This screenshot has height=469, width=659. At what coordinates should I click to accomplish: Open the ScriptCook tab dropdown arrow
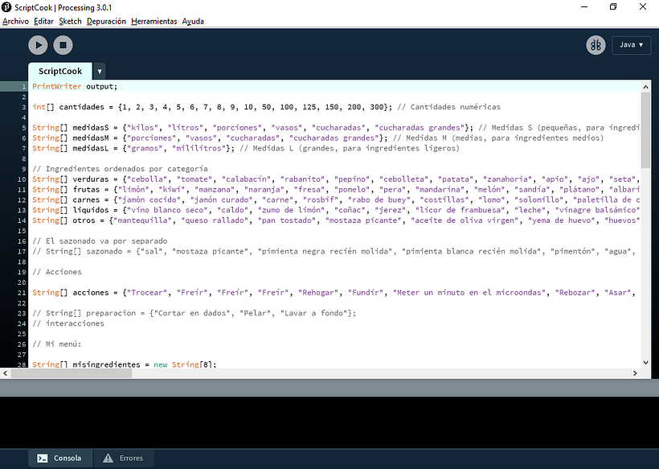click(x=99, y=71)
